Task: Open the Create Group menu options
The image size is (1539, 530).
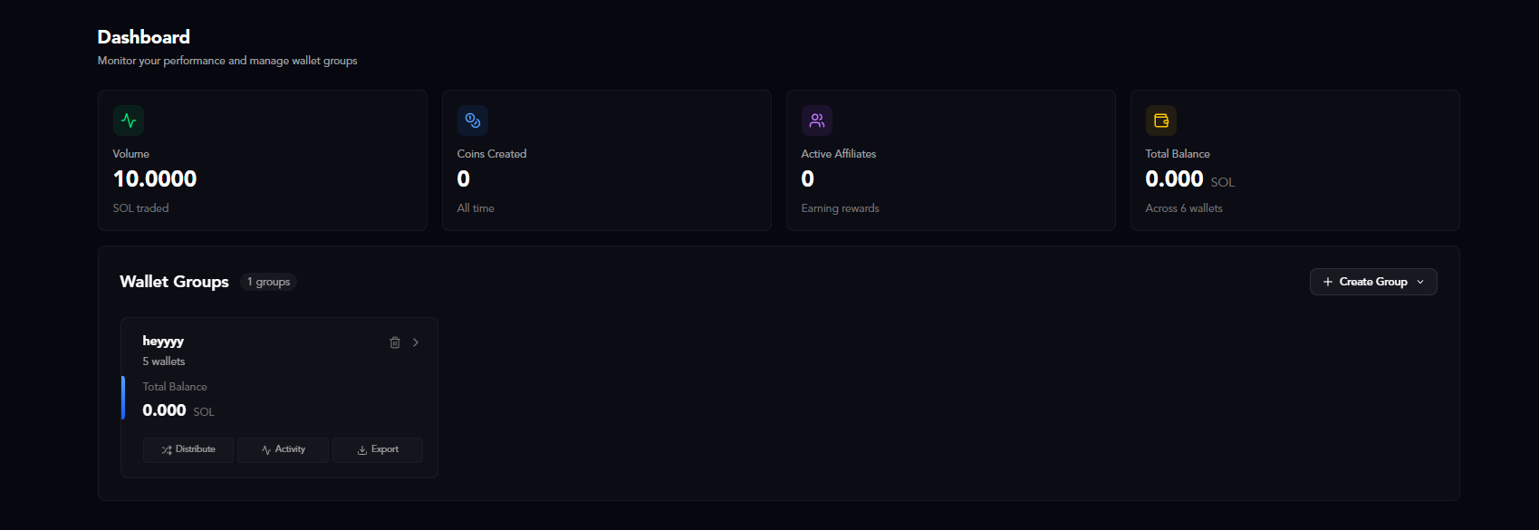Action: pos(1372,282)
